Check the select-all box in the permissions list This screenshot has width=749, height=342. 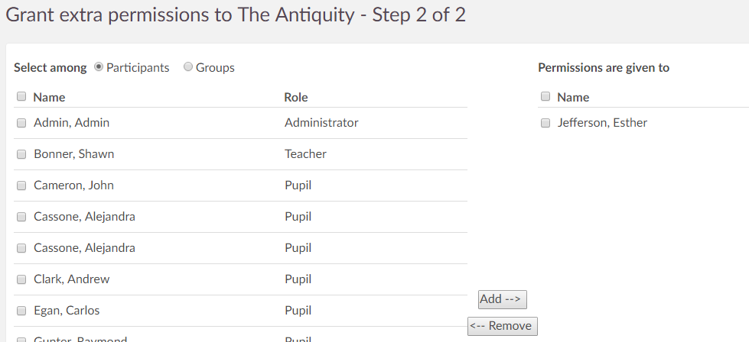[545, 97]
